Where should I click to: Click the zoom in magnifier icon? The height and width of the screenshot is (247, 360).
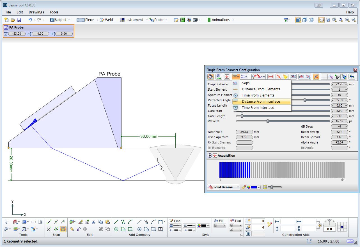tap(347, 20)
